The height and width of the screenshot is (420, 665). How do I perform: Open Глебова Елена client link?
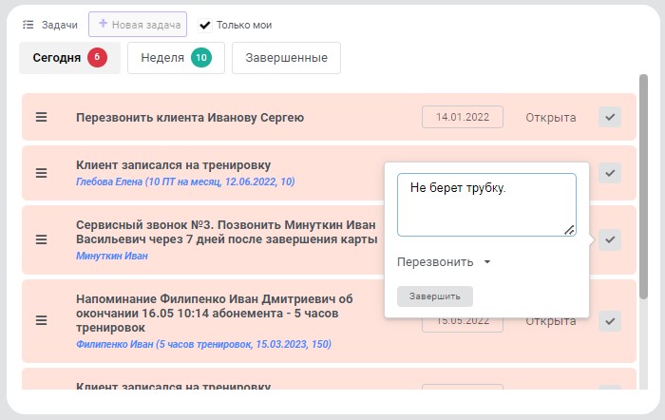point(185,181)
